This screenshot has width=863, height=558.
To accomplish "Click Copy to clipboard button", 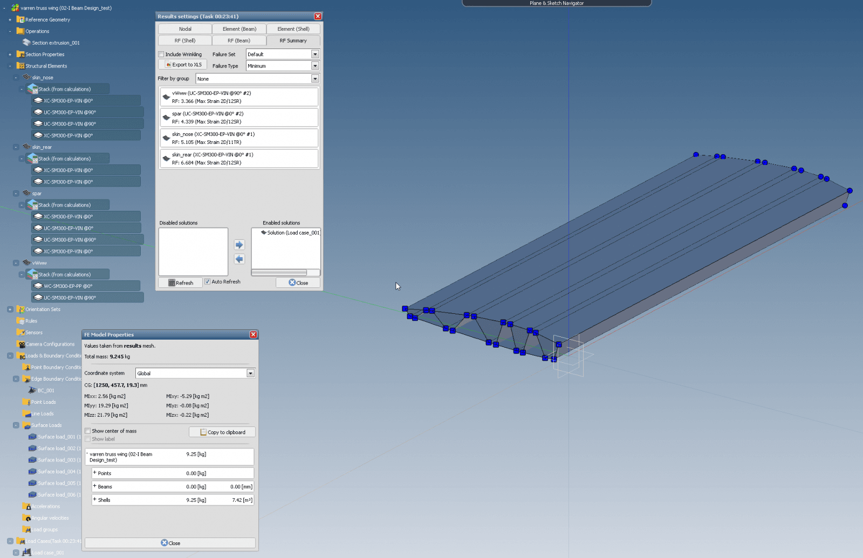I will click(x=222, y=432).
